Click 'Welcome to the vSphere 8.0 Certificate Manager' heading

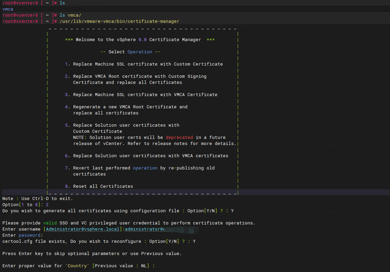pyautogui.click(x=138, y=40)
